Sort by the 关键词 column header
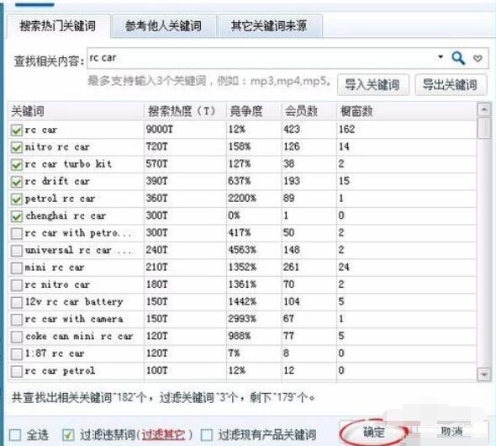 coord(76,111)
